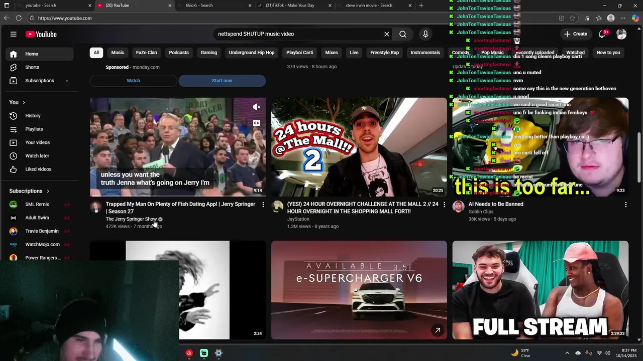Screen dimensions: 643x361
Task: Open Adult Swim channel subscription
Action: 40,218
